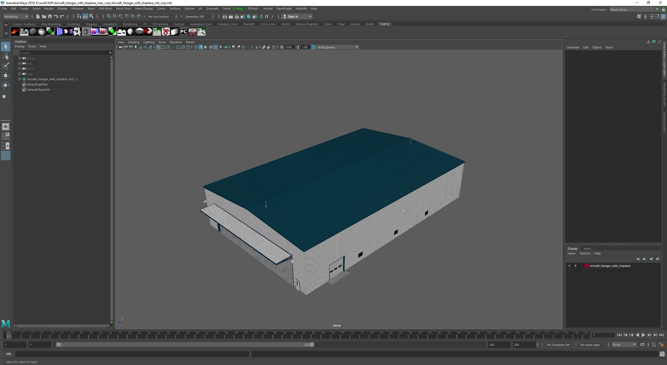Click the MEL command line input
This screenshot has width=667, height=365.
pos(132,354)
